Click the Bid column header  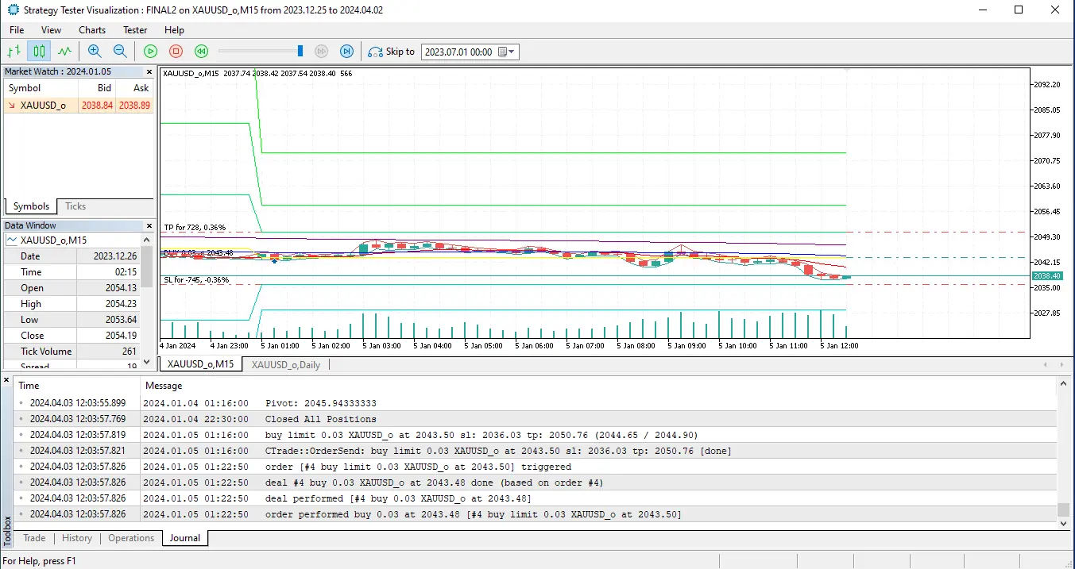coord(96,88)
